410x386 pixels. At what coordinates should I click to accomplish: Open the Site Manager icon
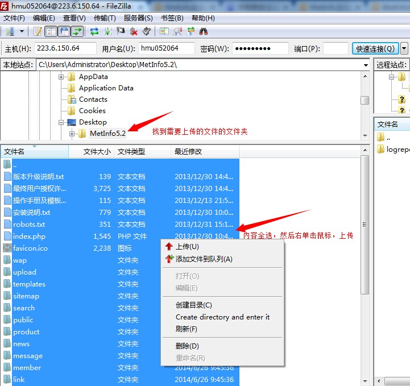pyautogui.click(x=10, y=31)
